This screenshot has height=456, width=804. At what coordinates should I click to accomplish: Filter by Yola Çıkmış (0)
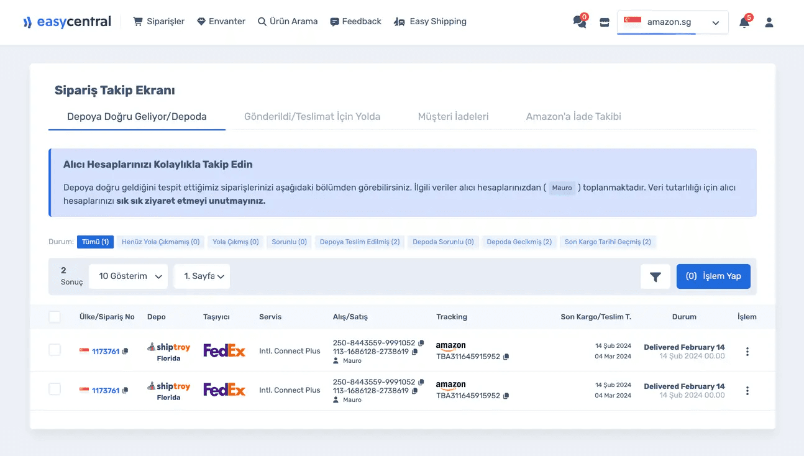(235, 242)
